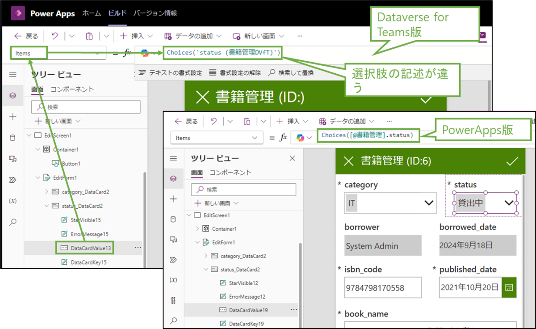Screen dimensions: 536x329
Task: Open データの追加 menu in the back window
Action: point(193,36)
